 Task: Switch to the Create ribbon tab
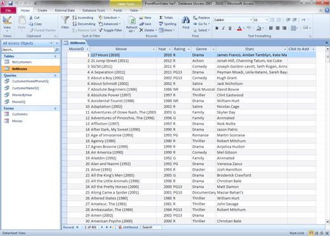43,10
